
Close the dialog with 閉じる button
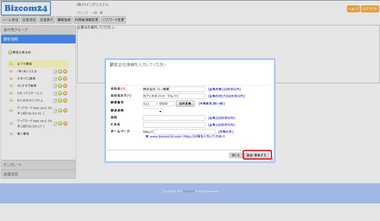[235, 155]
